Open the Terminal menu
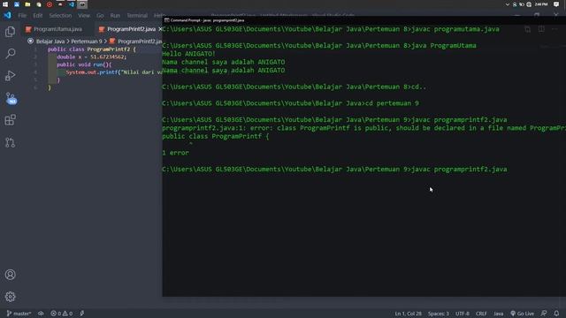The height and width of the screenshot is (318, 566). click(x=137, y=16)
